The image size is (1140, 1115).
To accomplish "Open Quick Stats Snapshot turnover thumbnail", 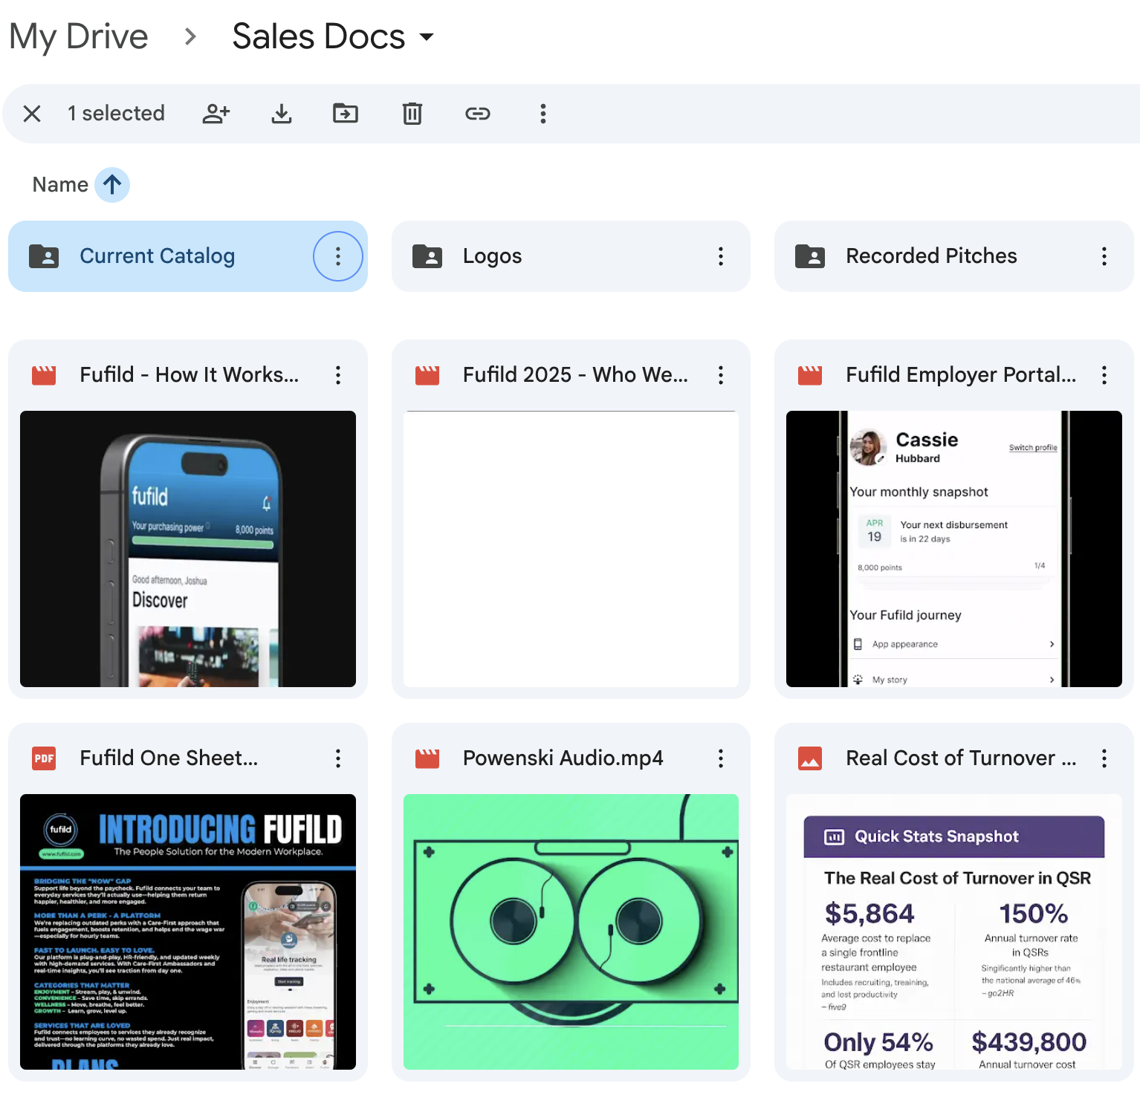I will [x=954, y=932].
